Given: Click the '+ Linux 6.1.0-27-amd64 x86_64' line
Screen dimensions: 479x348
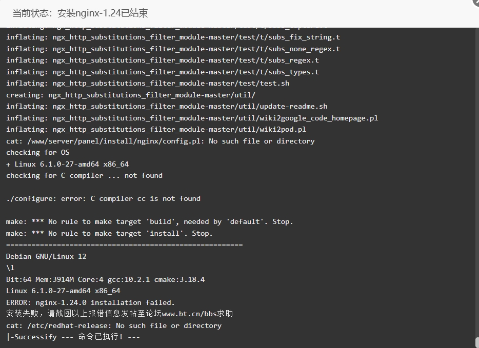Looking at the screenshot, I should pos(68,164).
